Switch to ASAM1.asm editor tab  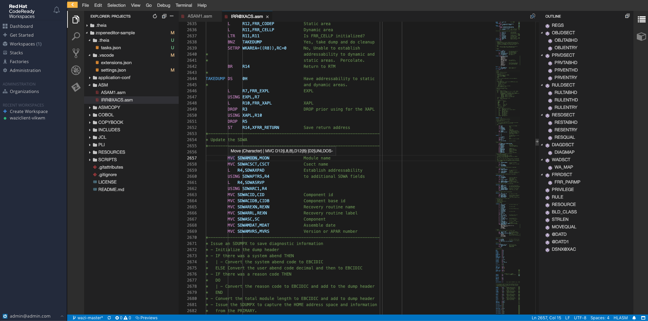[200, 16]
